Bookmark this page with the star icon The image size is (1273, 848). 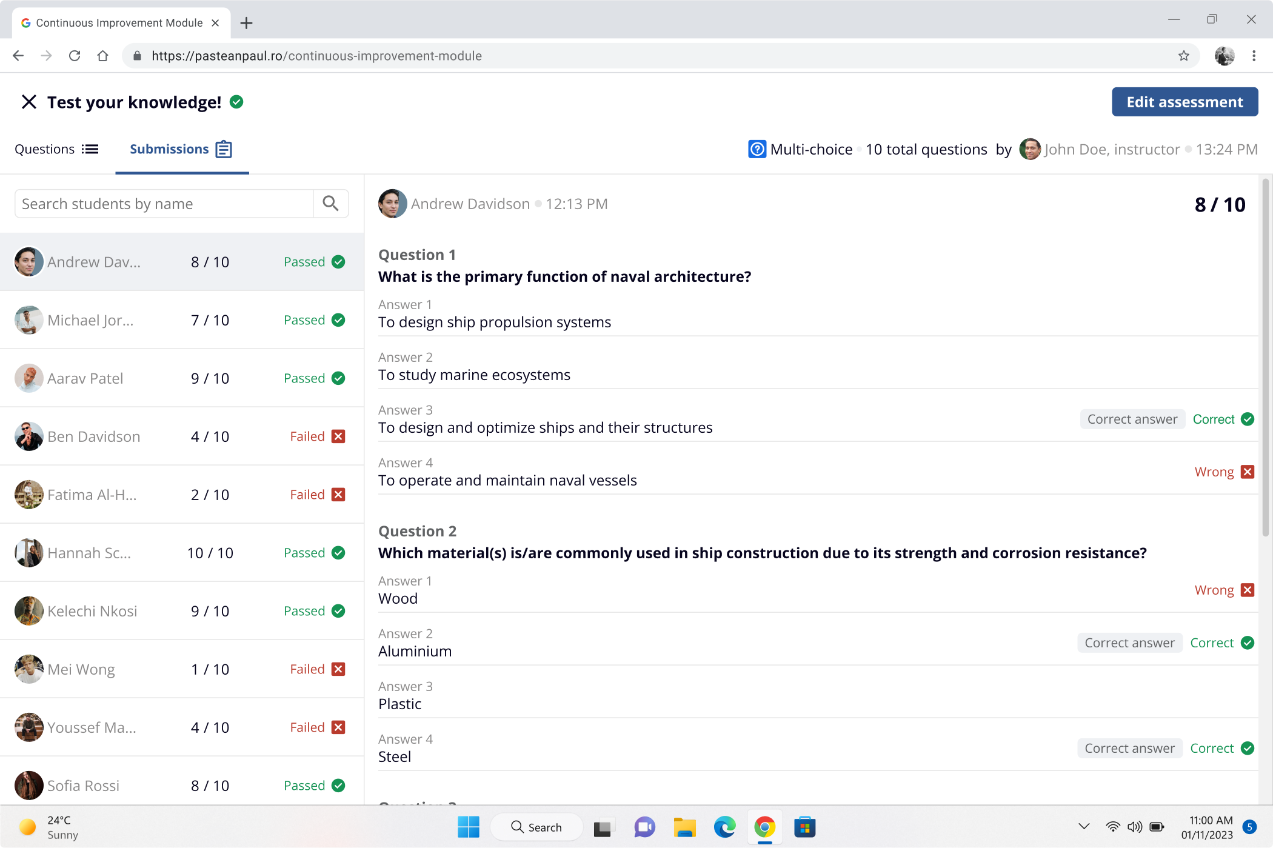click(1183, 56)
